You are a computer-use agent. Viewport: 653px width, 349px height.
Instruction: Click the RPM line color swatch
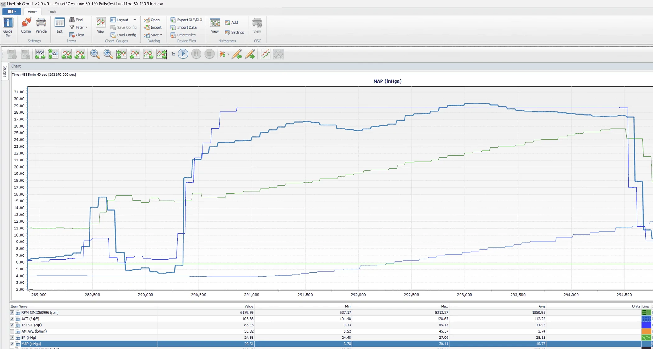(x=646, y=313)
